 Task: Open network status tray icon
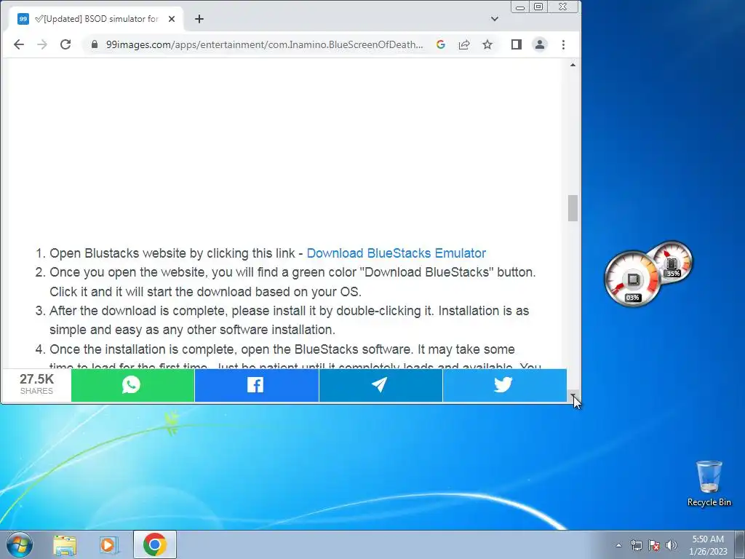click(636, 545)
